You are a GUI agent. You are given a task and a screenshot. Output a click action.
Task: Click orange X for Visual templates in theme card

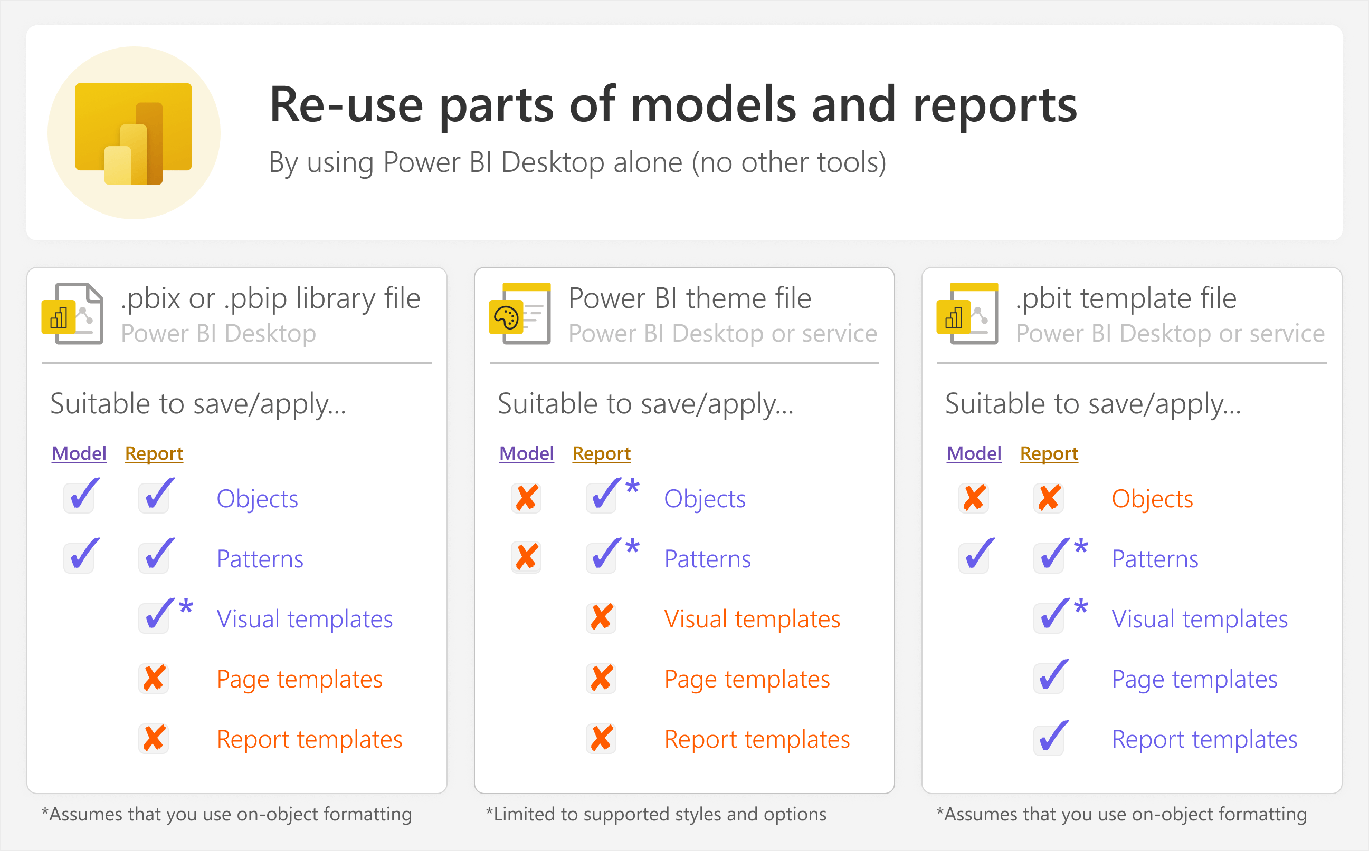[x=601, y=618]
